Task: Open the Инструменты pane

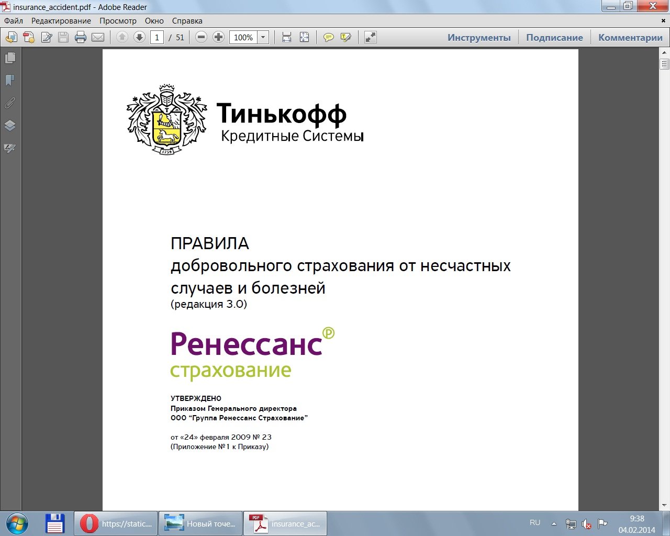Action: tap(479, 38)
